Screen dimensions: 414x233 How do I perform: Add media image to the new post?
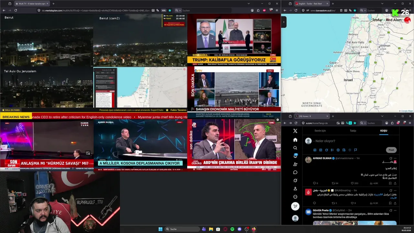315,150
